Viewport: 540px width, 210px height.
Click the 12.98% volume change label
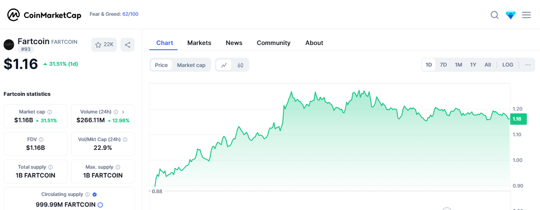119,120
